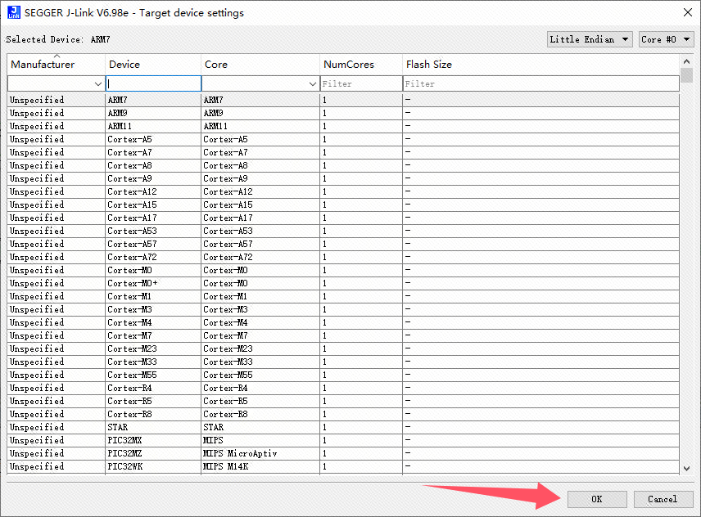The height and width of the screenshot is (517, 701).
Task: Click scrollbar down arrow
Action: (687, 469)
